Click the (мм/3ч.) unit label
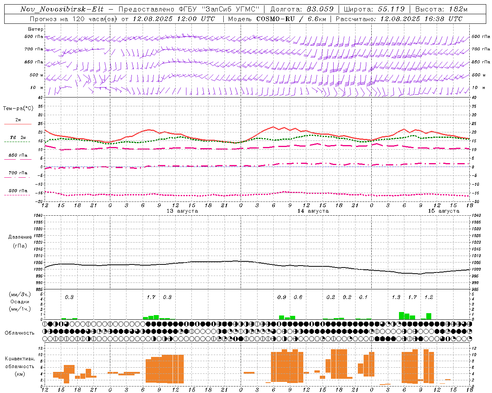Screen dimensions: 492x393 20,294
